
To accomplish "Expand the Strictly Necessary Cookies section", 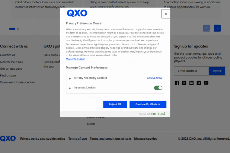I will pos(70,79).
